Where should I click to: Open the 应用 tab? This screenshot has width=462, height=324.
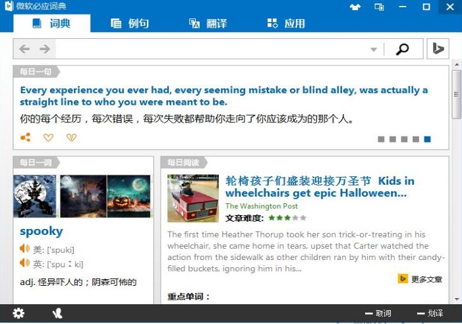[286, 23]
